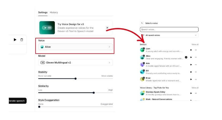View all Voice Library top picks
The height and width of the screenshot is (120, 222).
tap(195, 88)
